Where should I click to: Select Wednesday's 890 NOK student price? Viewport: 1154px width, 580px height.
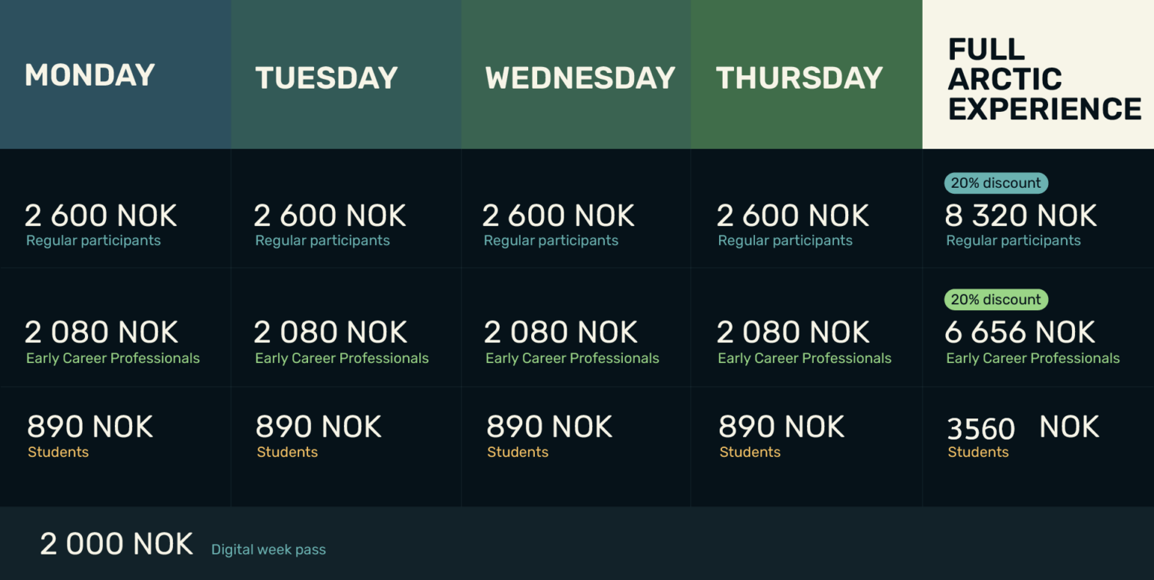click(549, 427)
